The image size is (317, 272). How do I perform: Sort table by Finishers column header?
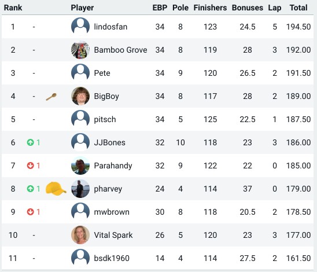[x=210, y=8]
